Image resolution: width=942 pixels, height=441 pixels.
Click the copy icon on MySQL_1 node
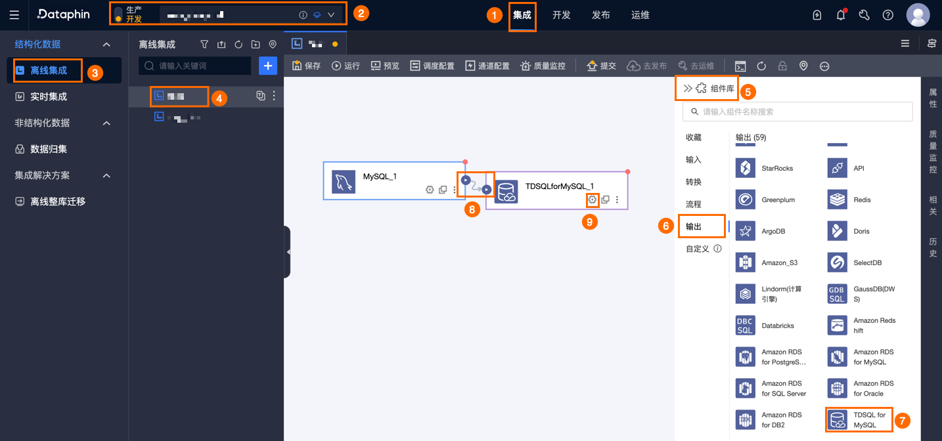[x=443, y=190]
